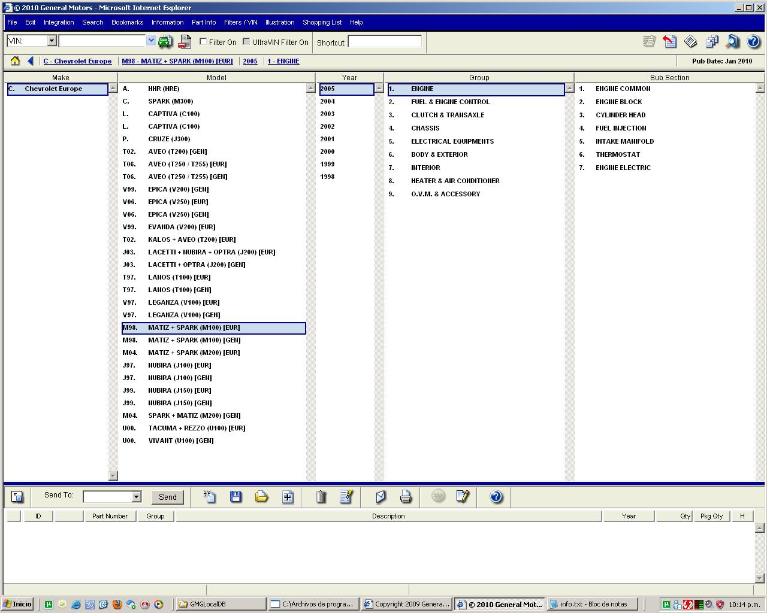Go to the home icon in breadcrumb bar

[x=15, y=61]
